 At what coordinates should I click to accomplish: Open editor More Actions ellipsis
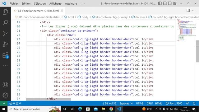(194, 11)
